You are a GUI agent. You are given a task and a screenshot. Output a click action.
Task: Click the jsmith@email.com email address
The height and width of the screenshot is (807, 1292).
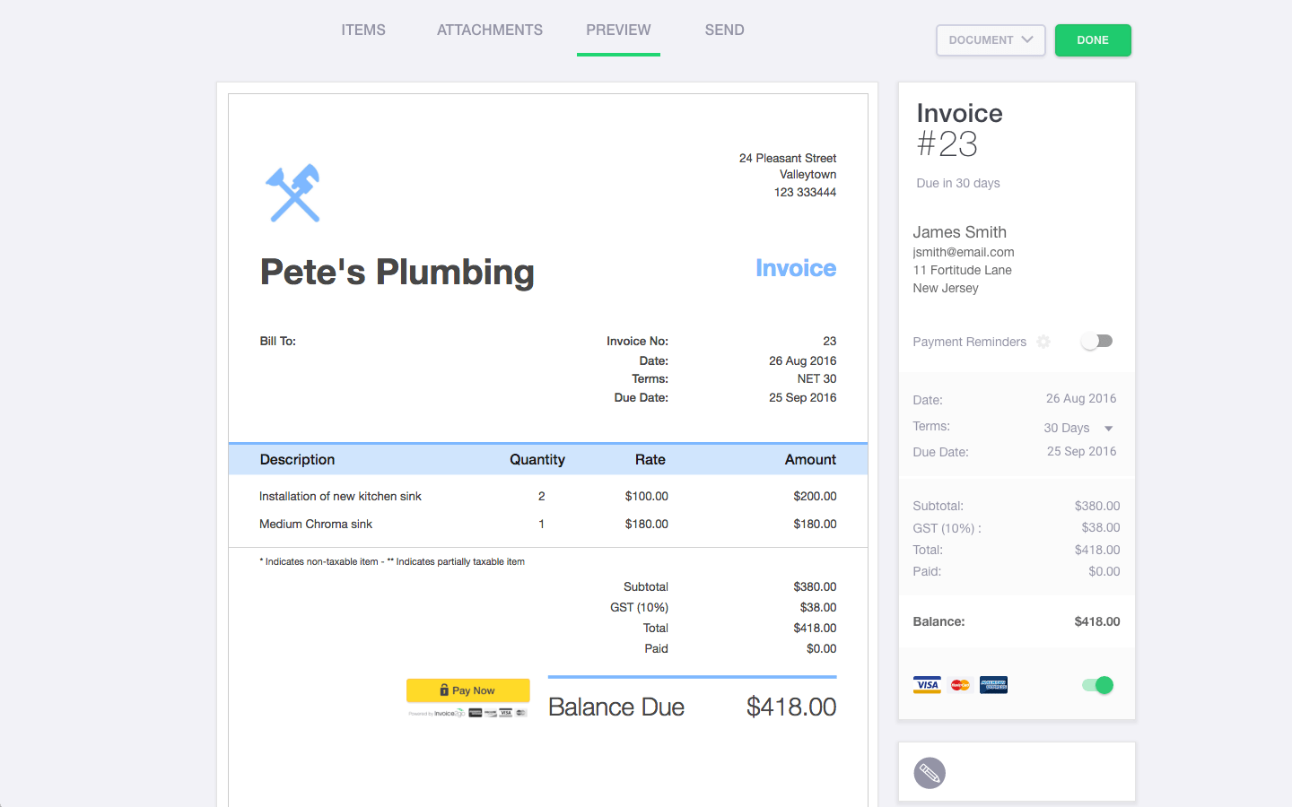(964, 253)
